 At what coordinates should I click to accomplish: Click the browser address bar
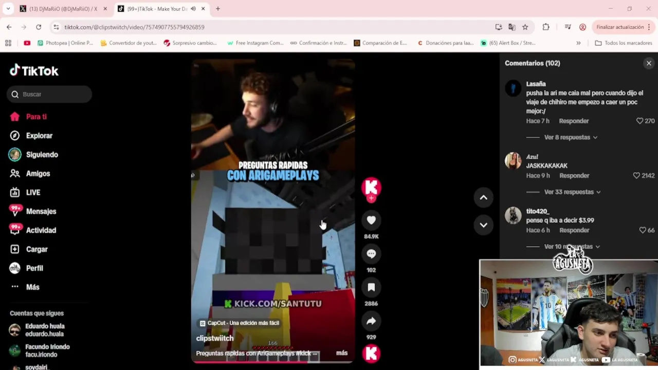(272, 27)
